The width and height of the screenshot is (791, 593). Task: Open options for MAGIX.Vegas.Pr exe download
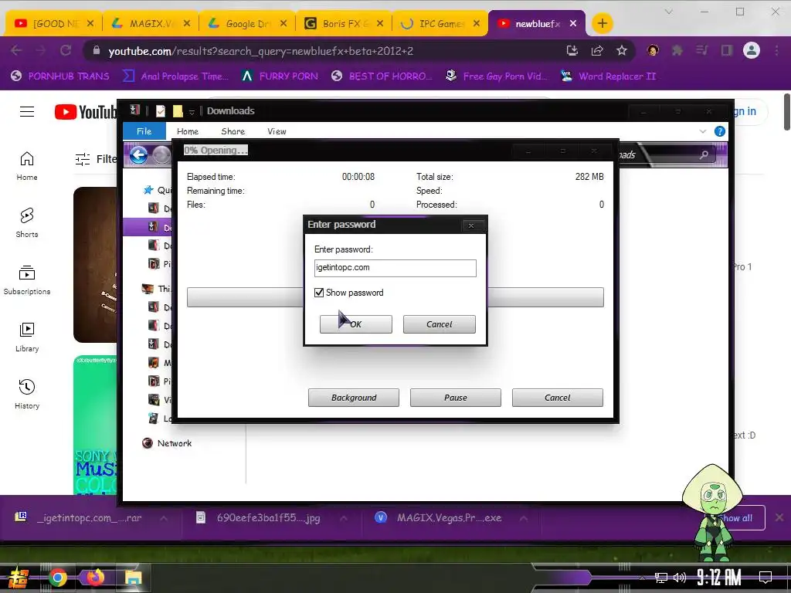524,518
